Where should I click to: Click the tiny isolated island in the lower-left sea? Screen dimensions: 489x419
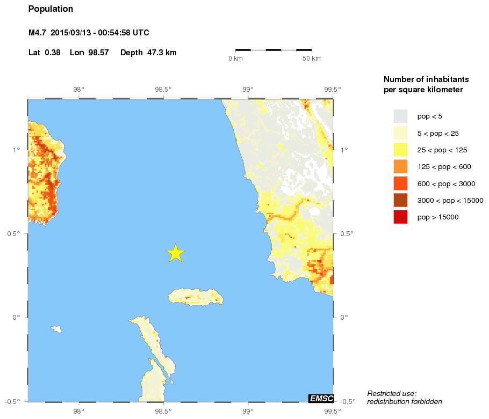56,329
